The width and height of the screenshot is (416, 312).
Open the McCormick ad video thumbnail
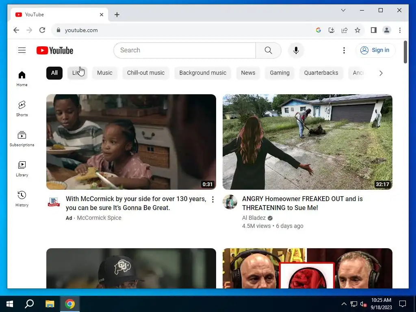tap(131, 142)
